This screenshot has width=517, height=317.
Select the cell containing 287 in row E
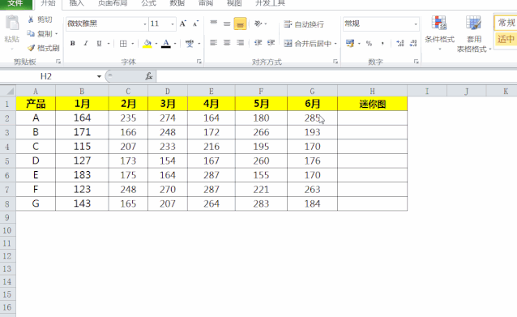coord(211,175)
